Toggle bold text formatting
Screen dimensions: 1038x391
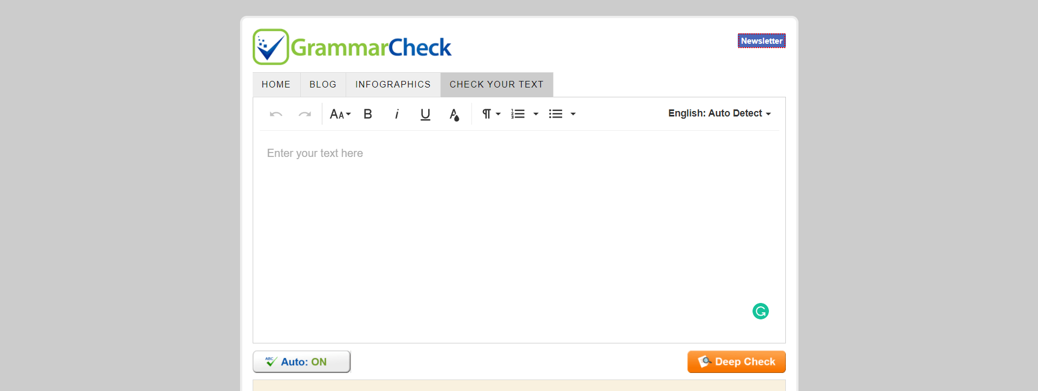pos(368,114)
